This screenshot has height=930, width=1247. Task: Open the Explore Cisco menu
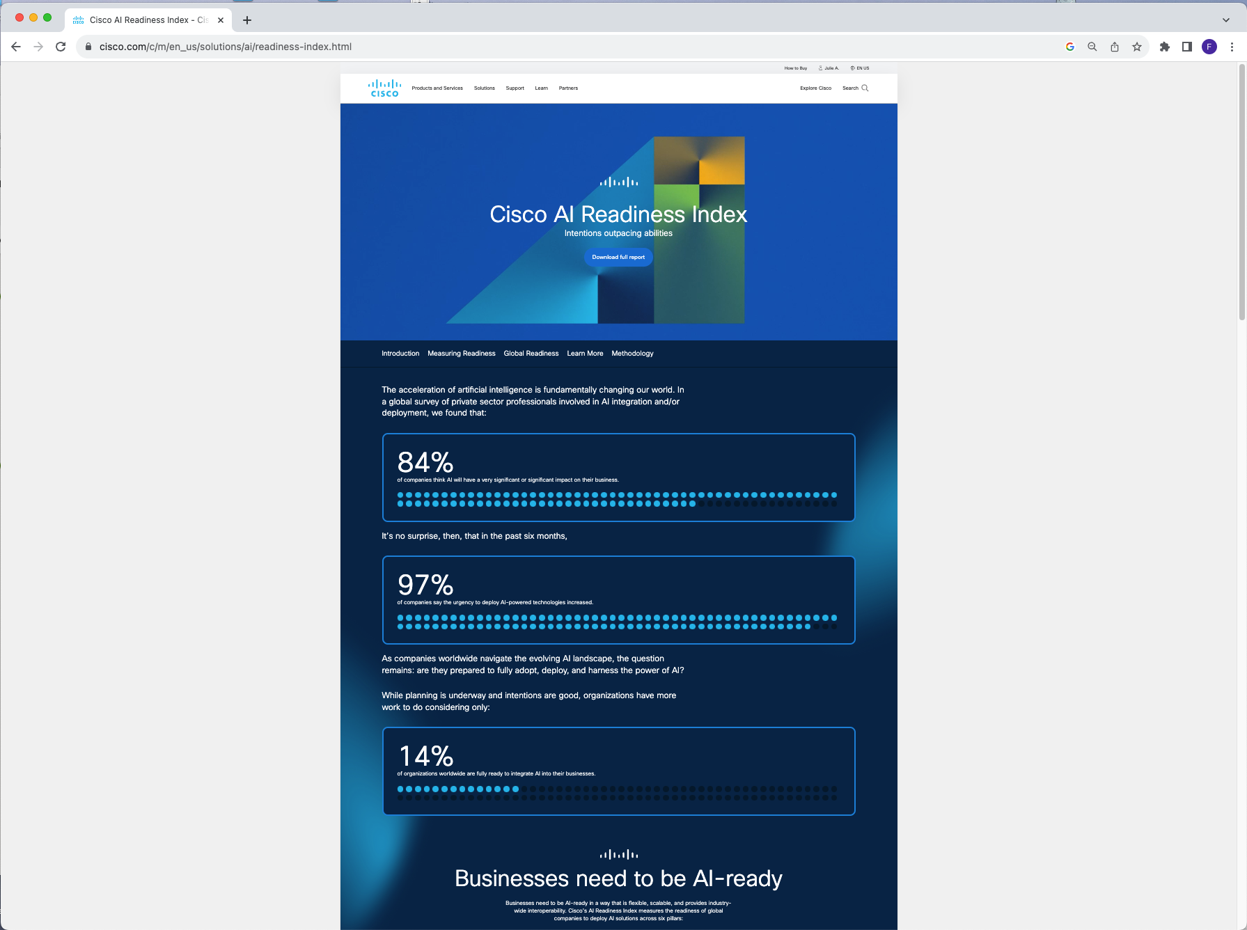815,88
